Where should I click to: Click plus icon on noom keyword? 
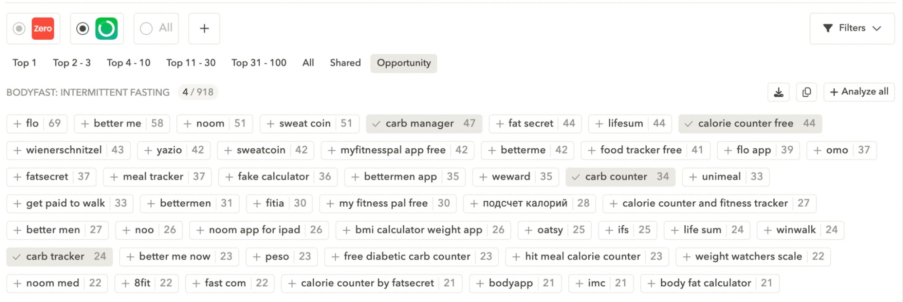pyautogui.click(x=187, y=124)
